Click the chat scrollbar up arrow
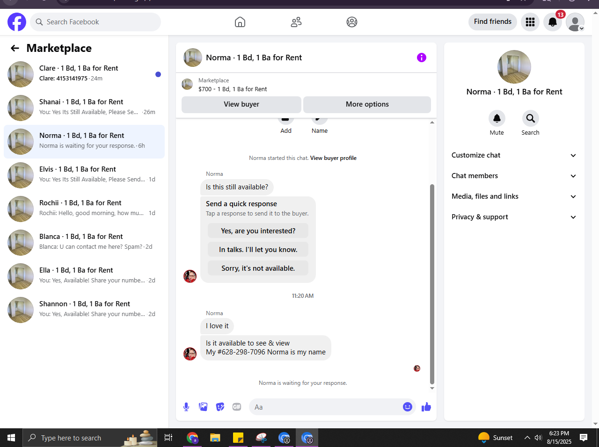 coord(432,123)
